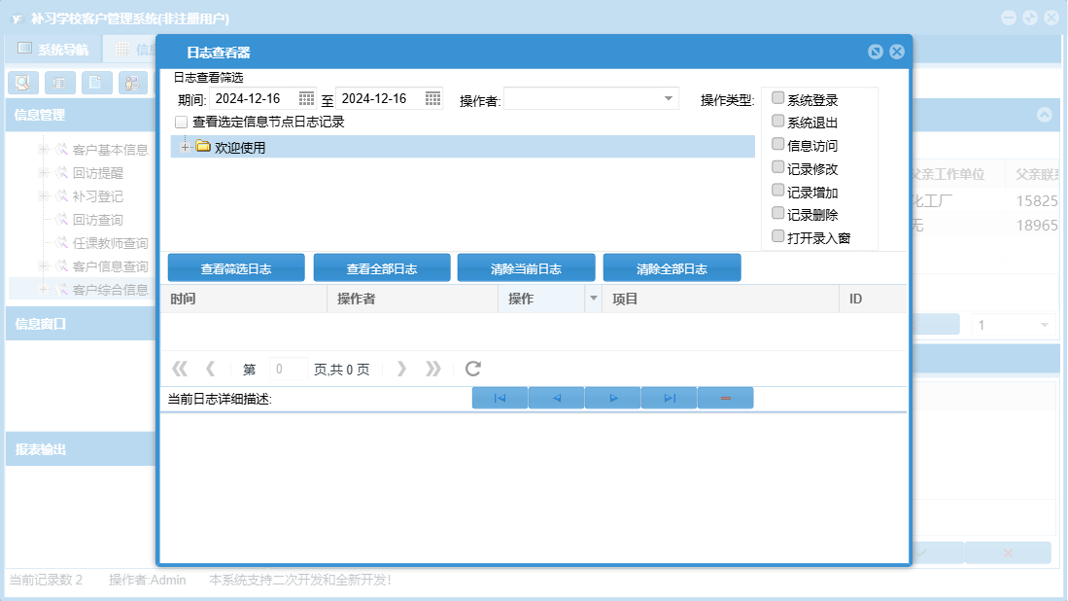
Task: Click the 查看筛选日志 button
Action: [236, 268]
